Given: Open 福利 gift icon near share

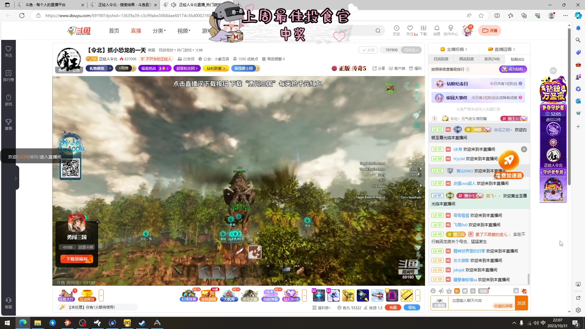Looking at the screenshot, I should coord(415,68).
